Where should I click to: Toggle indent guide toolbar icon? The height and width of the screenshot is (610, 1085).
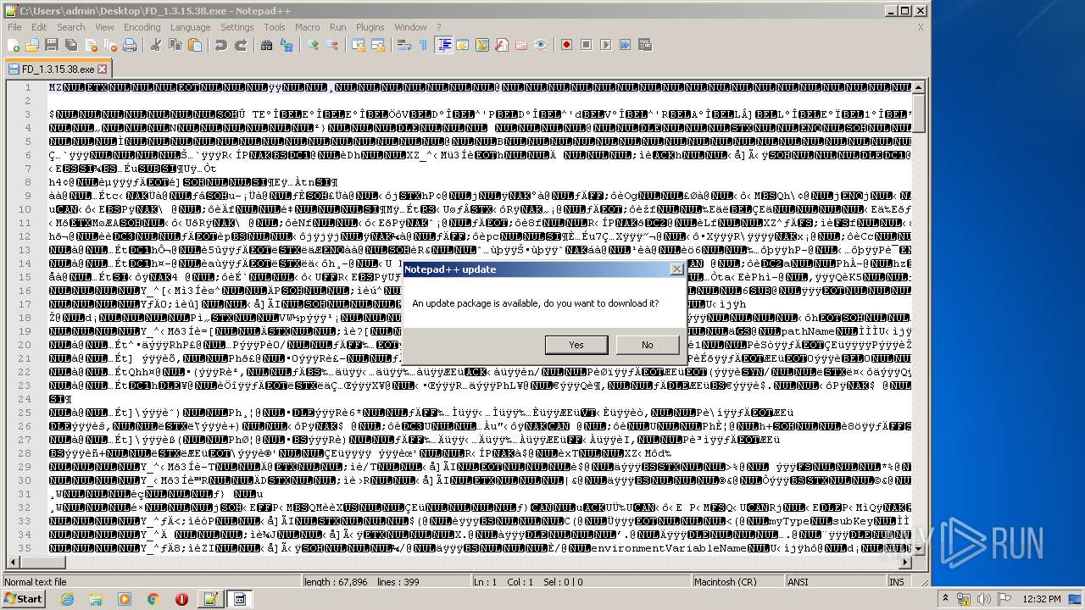tap(443, 45)
